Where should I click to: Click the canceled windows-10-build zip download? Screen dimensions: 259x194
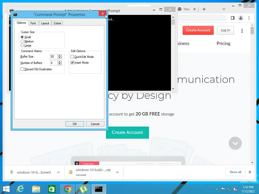(x=93, y=172)
